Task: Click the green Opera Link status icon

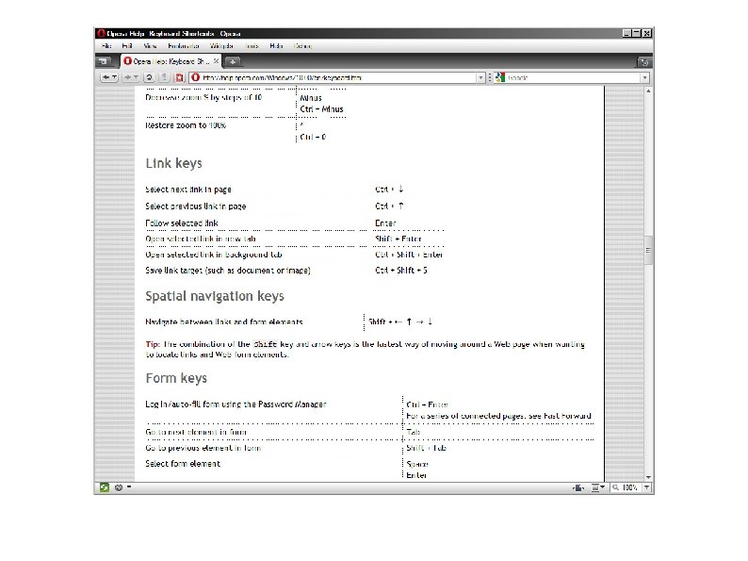Action: pyautogui.click(x=104, y=487)
